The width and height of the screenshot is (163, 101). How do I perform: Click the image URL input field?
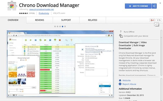(x=20, y=88)
